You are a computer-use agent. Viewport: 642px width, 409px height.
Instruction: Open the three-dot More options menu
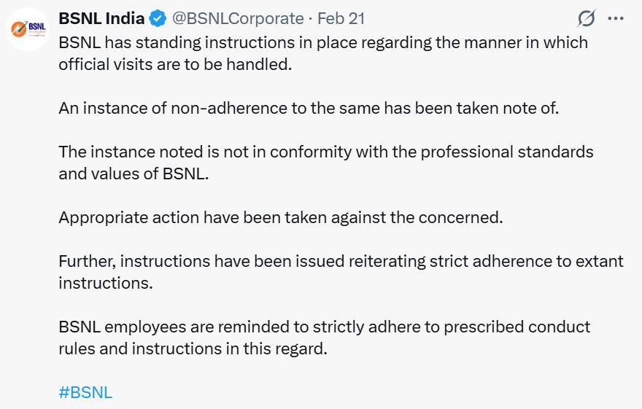(615, 19)
